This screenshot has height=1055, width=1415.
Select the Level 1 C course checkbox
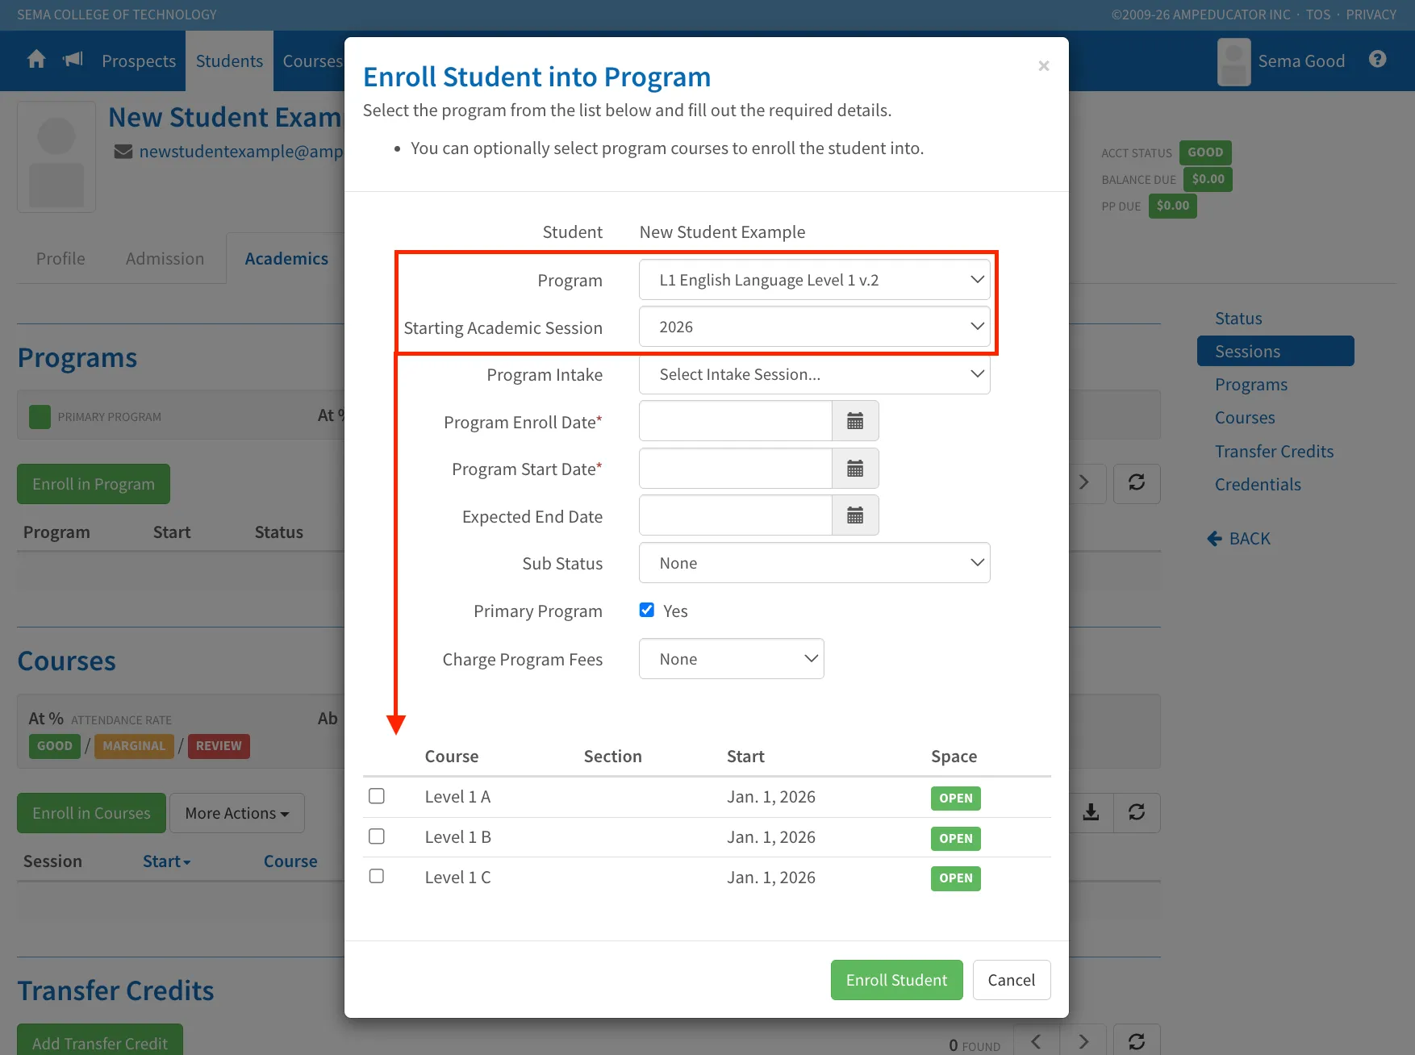(x=377, y=876)
